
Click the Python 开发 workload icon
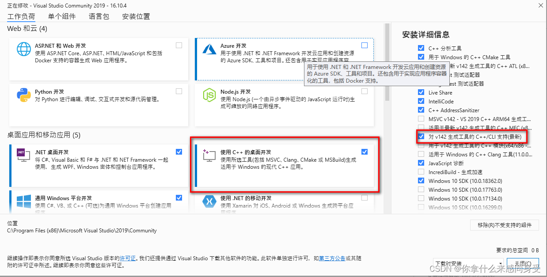tap(23, 96)
